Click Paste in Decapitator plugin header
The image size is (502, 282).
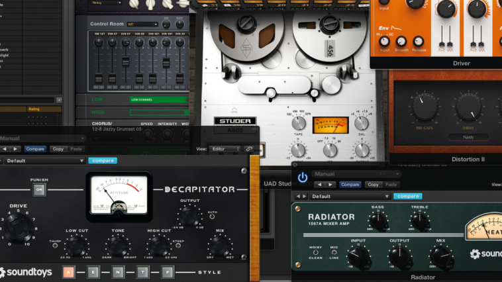pos(76,149)
